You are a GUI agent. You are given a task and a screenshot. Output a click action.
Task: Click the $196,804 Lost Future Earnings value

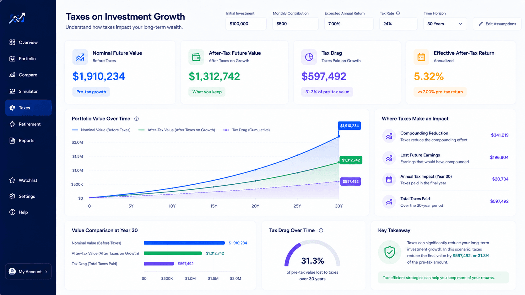(499, 157)
